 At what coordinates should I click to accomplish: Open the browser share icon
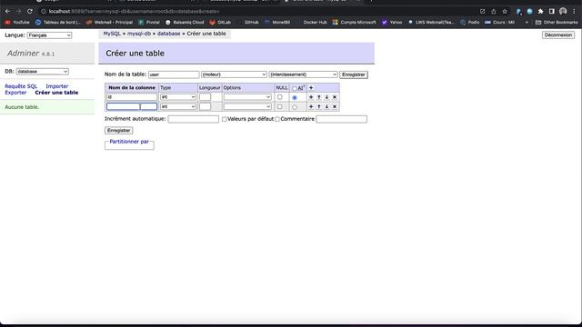click(494, 12)
